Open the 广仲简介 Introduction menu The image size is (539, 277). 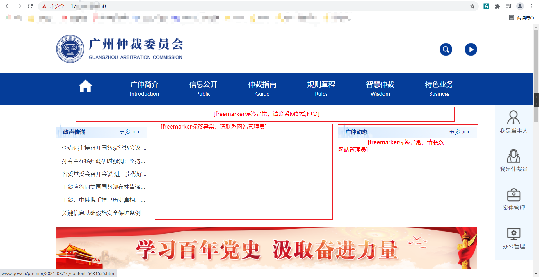pos(144,89)
